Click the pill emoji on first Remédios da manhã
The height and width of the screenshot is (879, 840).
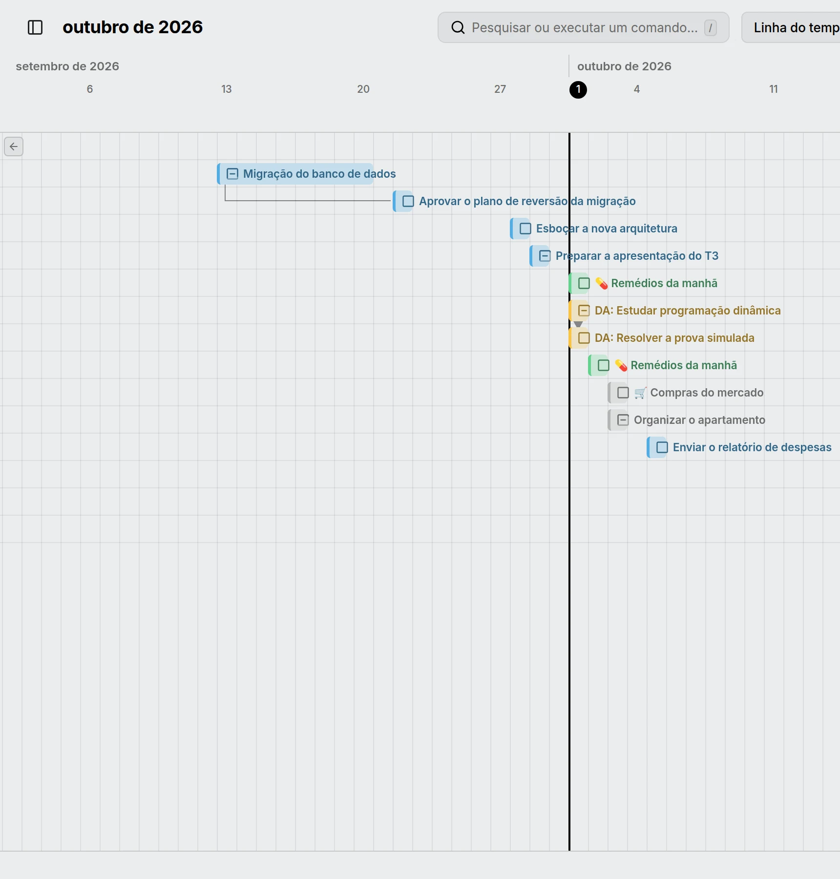click(x=601, y=283)
